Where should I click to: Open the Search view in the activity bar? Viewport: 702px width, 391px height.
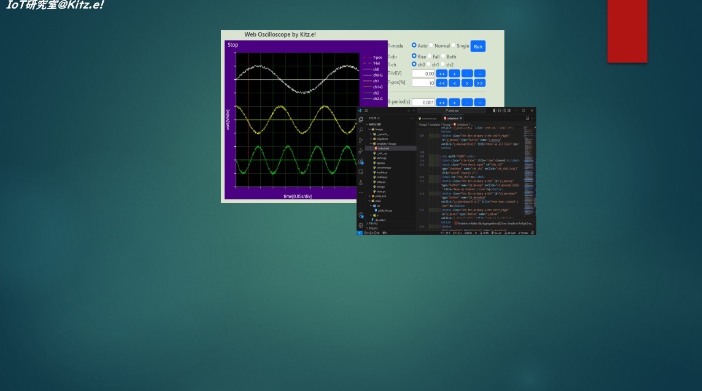point(360,130)
